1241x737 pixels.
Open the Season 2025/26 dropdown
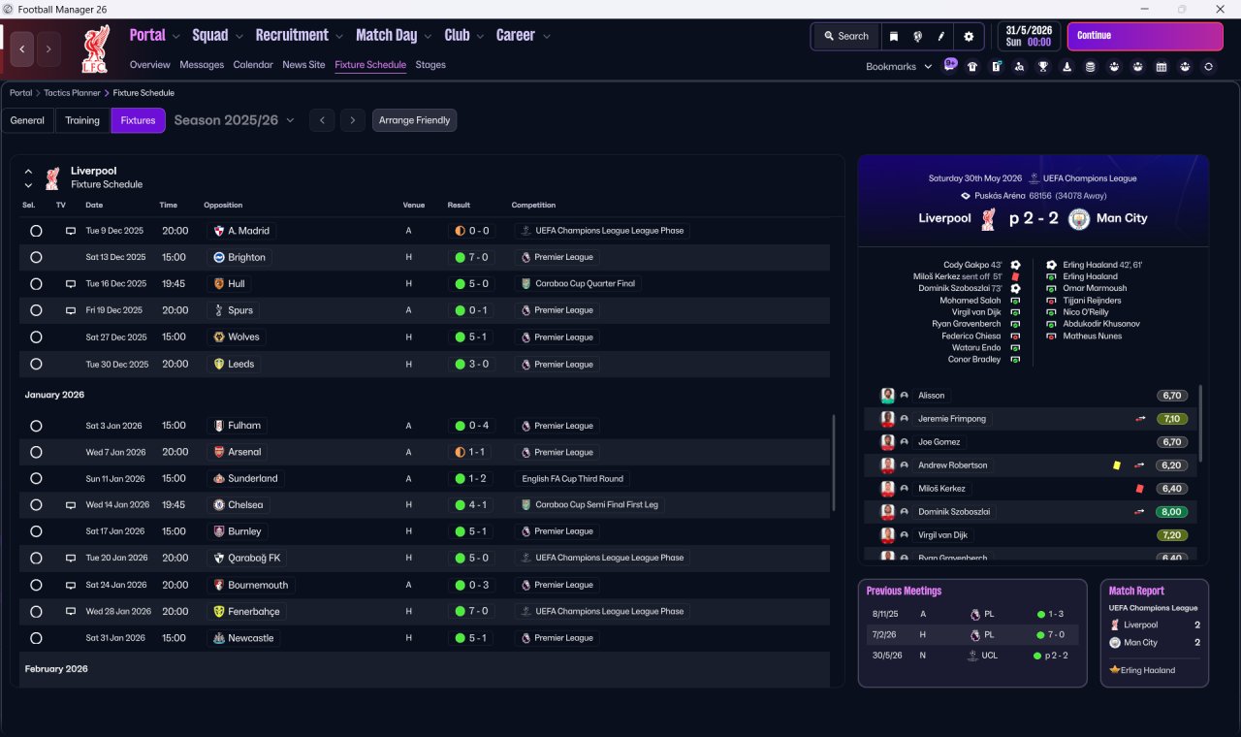coord(235,120)
